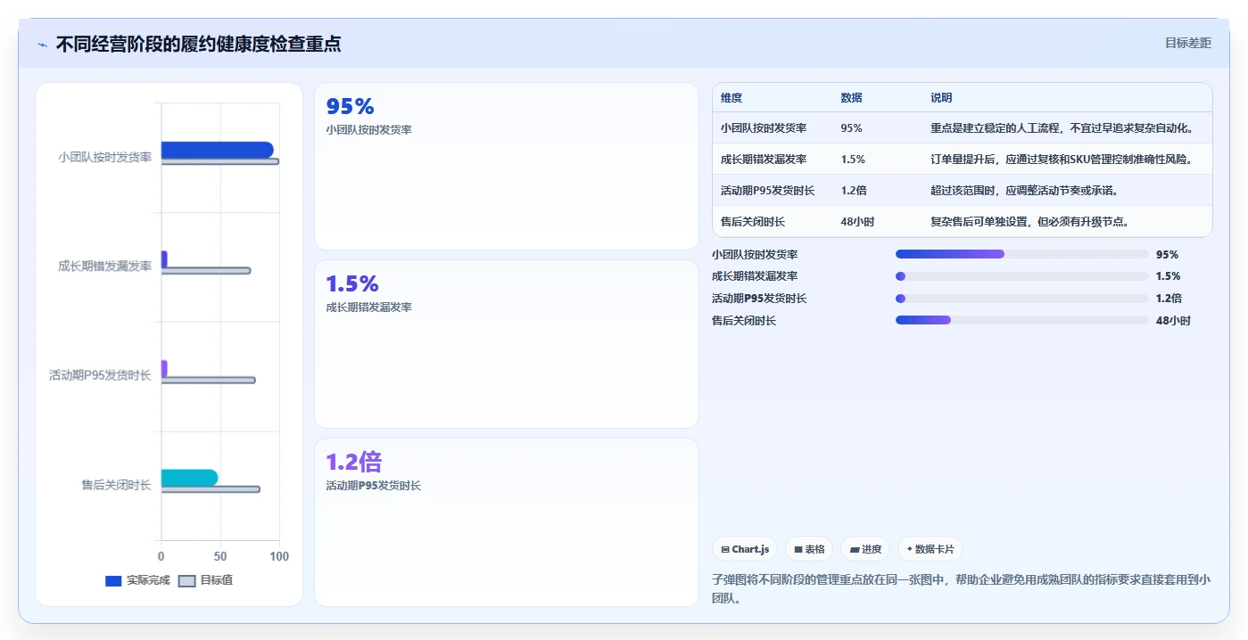Click the 50 tick on chart x-axis

220,556
